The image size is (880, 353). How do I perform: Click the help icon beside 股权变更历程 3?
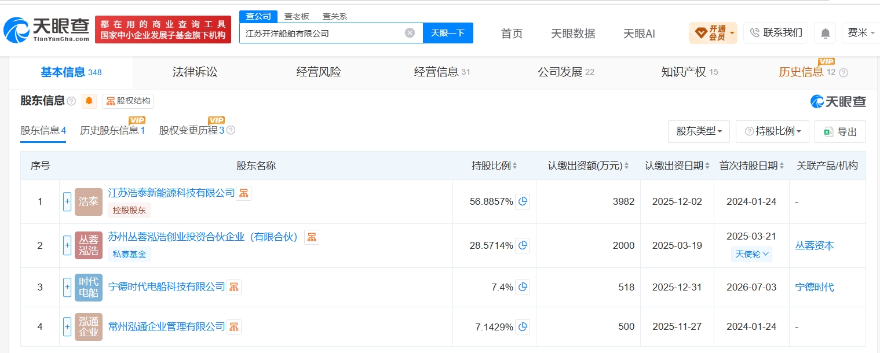click(231, 130)
